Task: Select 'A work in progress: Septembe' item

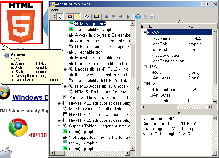Action: tap(102, 35)
